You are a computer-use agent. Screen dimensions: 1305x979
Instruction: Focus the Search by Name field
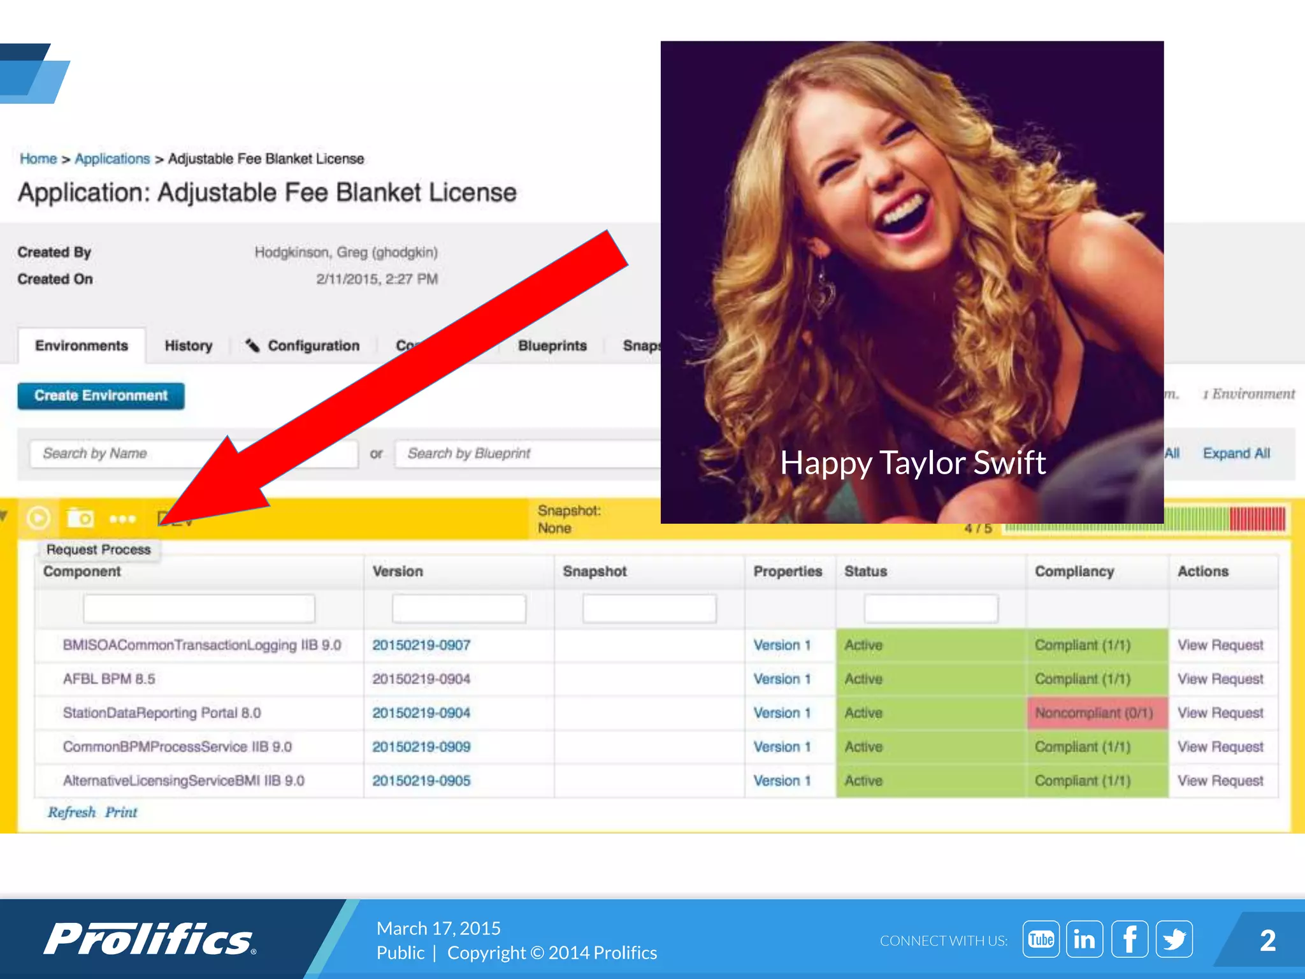click(127, 453)
